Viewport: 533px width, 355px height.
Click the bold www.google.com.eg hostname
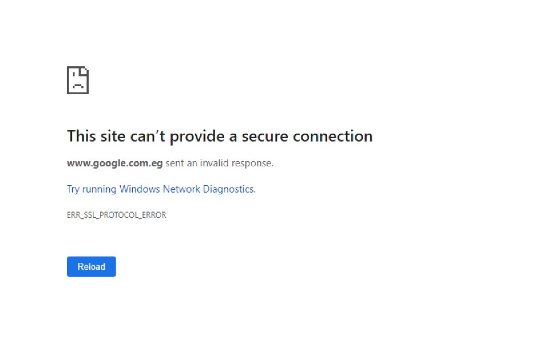click(115, 163)
